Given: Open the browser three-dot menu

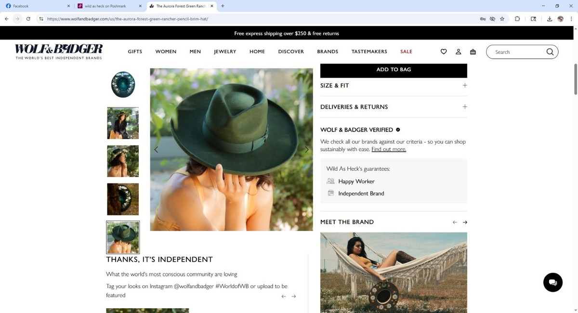Looking at the screenshot, I should point(571,19).
